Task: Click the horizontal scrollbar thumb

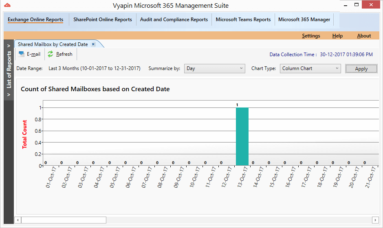Action: [64, 220]
